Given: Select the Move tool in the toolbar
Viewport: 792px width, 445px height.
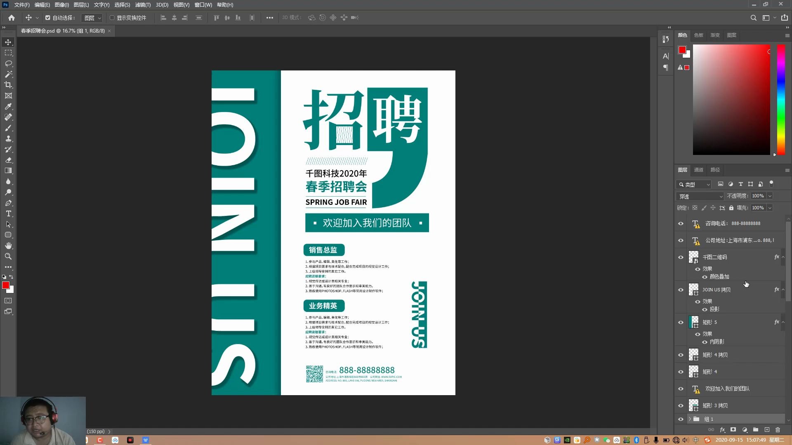Looking at the screenshot, I should (x=8, y=42).
